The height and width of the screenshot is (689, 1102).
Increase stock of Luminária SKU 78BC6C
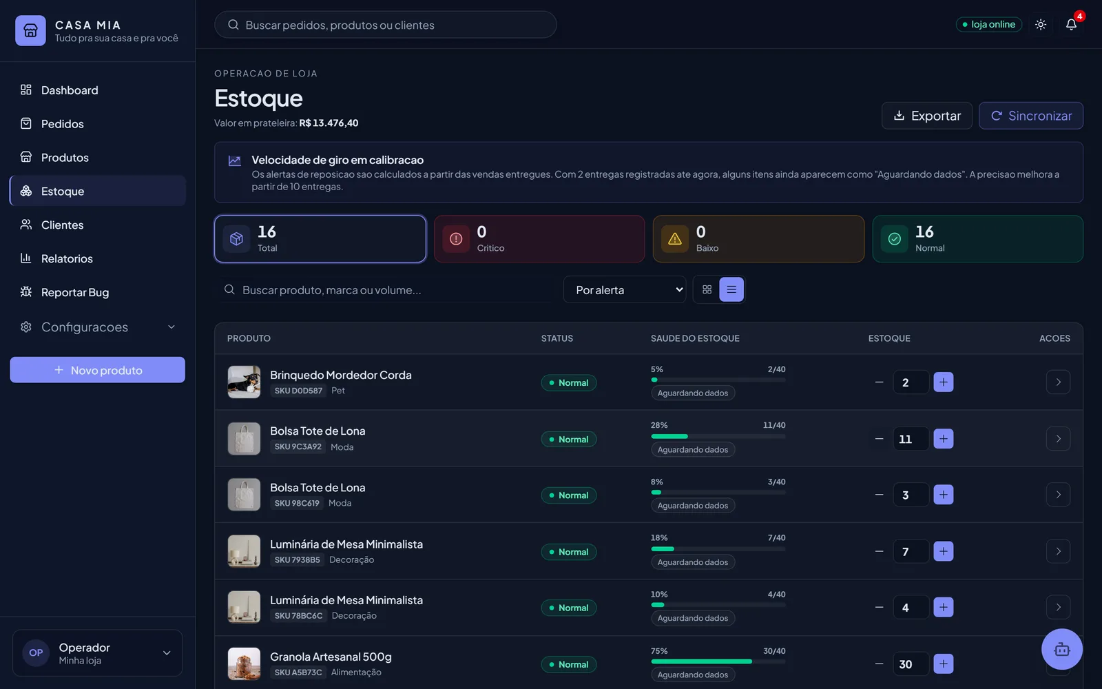click(944, 607)
